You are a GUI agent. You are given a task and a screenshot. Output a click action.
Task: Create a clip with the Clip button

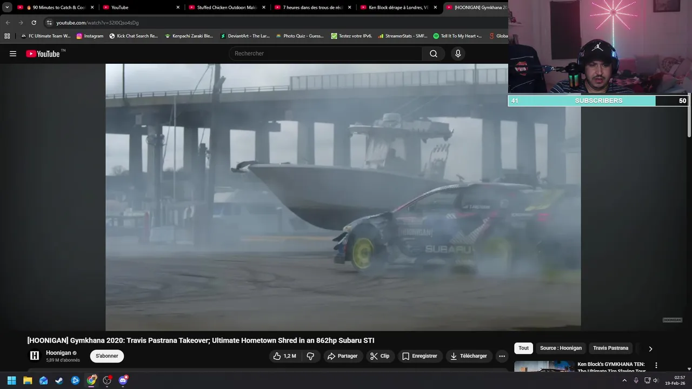(380, 356)
